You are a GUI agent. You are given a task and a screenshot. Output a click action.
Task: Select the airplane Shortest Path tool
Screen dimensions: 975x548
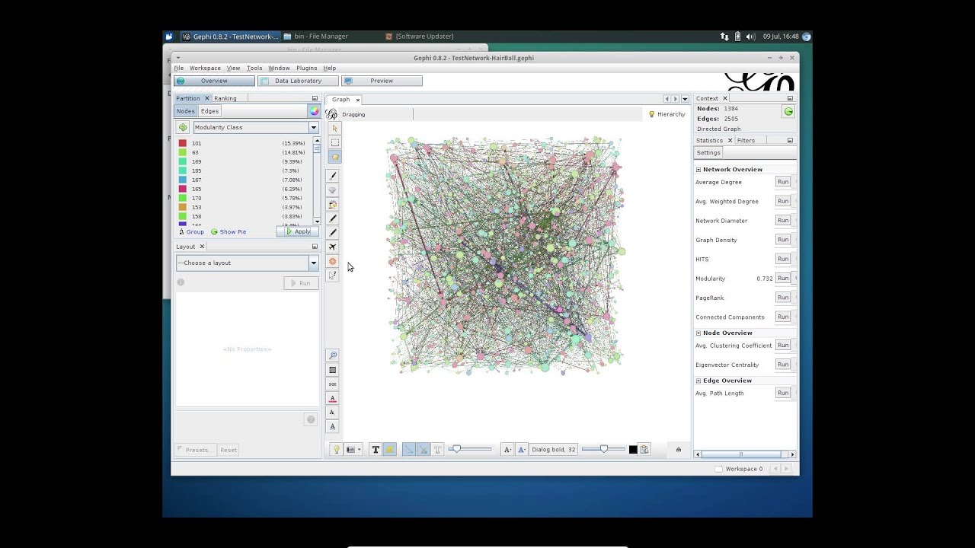333,247
